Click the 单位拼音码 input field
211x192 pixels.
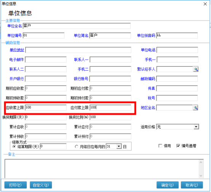177,35
